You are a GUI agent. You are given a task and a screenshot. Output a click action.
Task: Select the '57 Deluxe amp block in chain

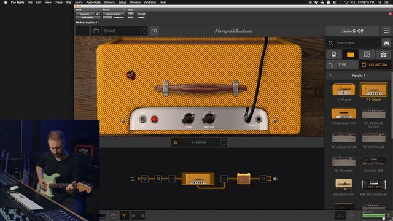[198, 179]
